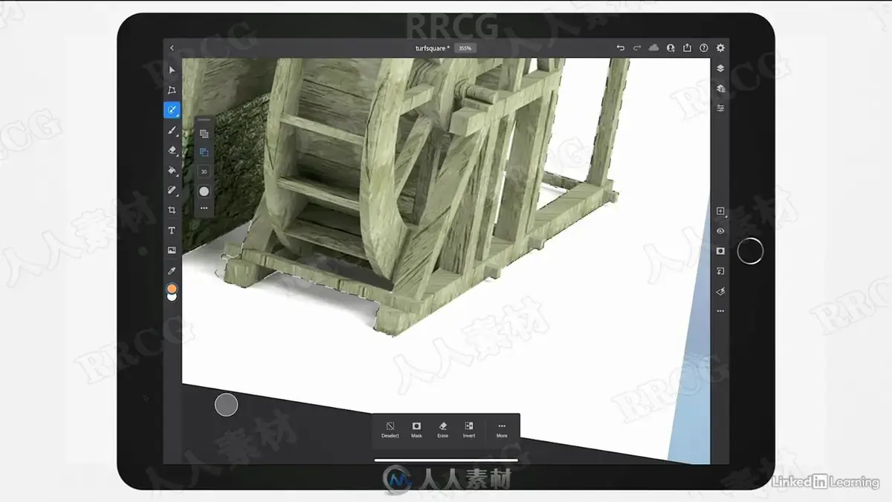892x502 pixels.
Task: Select the Paint Bucket fill tool
Action: point(172,170)
